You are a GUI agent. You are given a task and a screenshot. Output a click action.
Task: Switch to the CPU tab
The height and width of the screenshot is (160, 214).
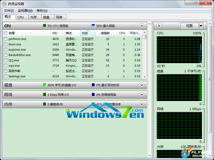click(22, 17)
